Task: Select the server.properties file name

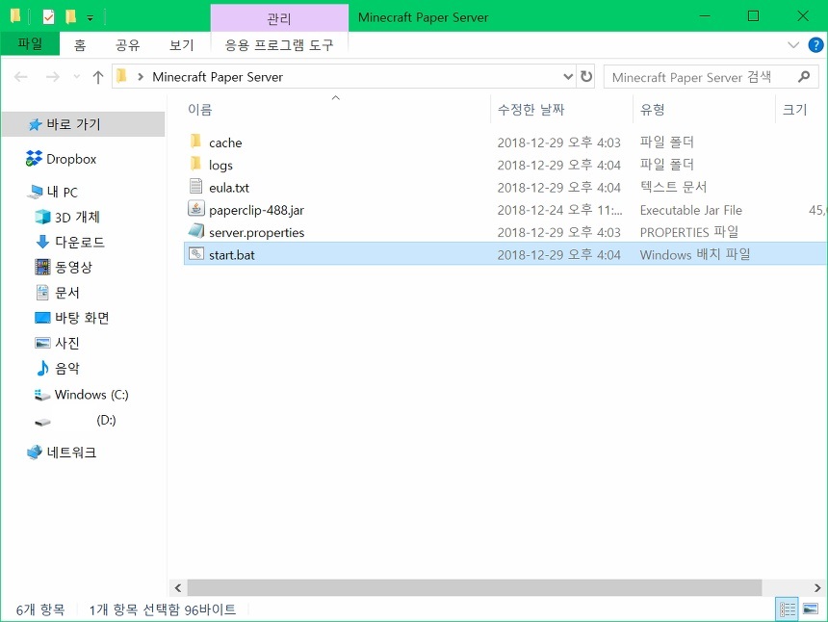Action: [x=257, y=232]
